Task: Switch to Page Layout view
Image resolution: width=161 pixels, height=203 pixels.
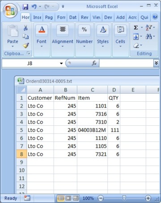Action: (68, 198)
